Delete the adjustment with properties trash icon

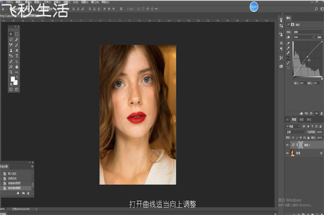(321, 113)
